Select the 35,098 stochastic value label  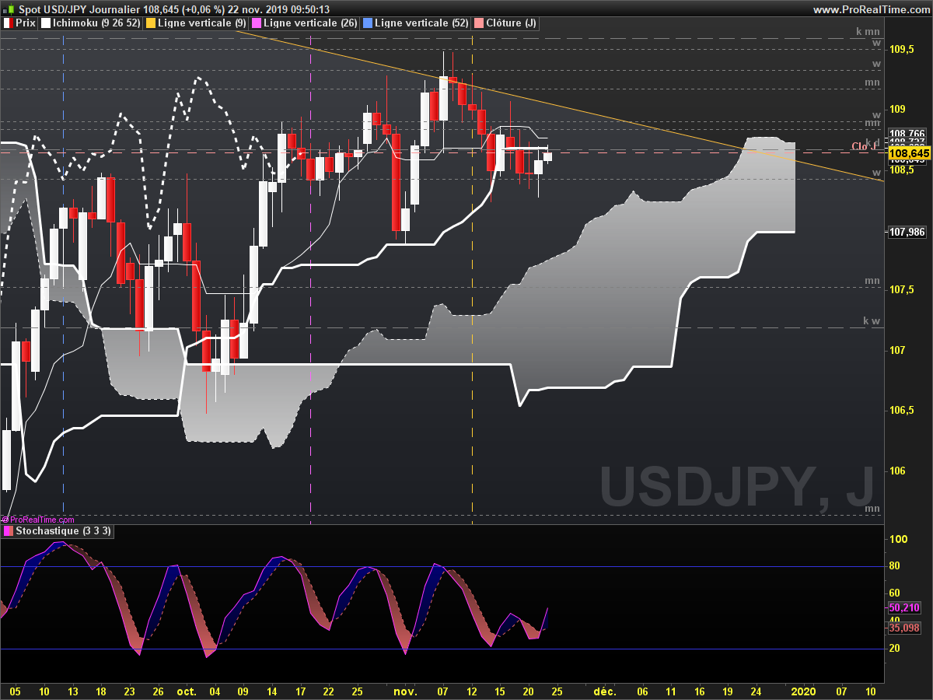click(903, 628)
